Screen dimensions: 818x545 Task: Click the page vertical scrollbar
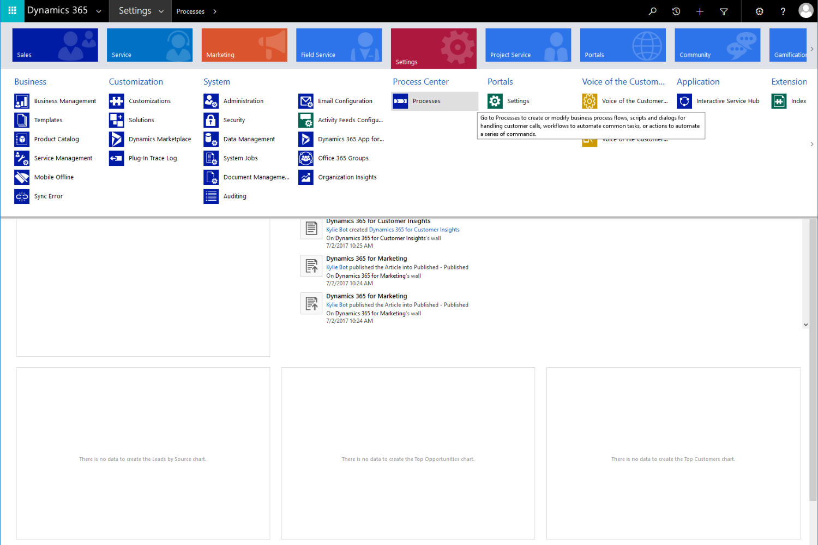(813, 360)
